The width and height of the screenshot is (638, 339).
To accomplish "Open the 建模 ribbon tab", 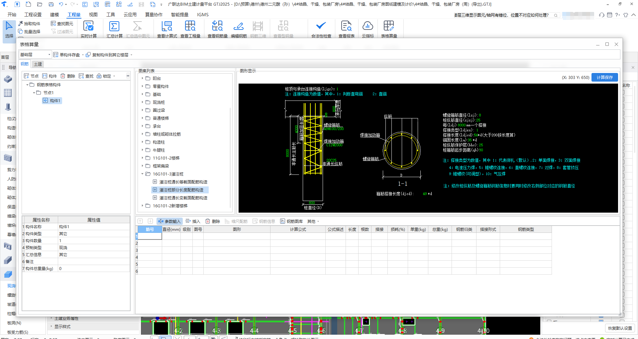I will 54,15.
